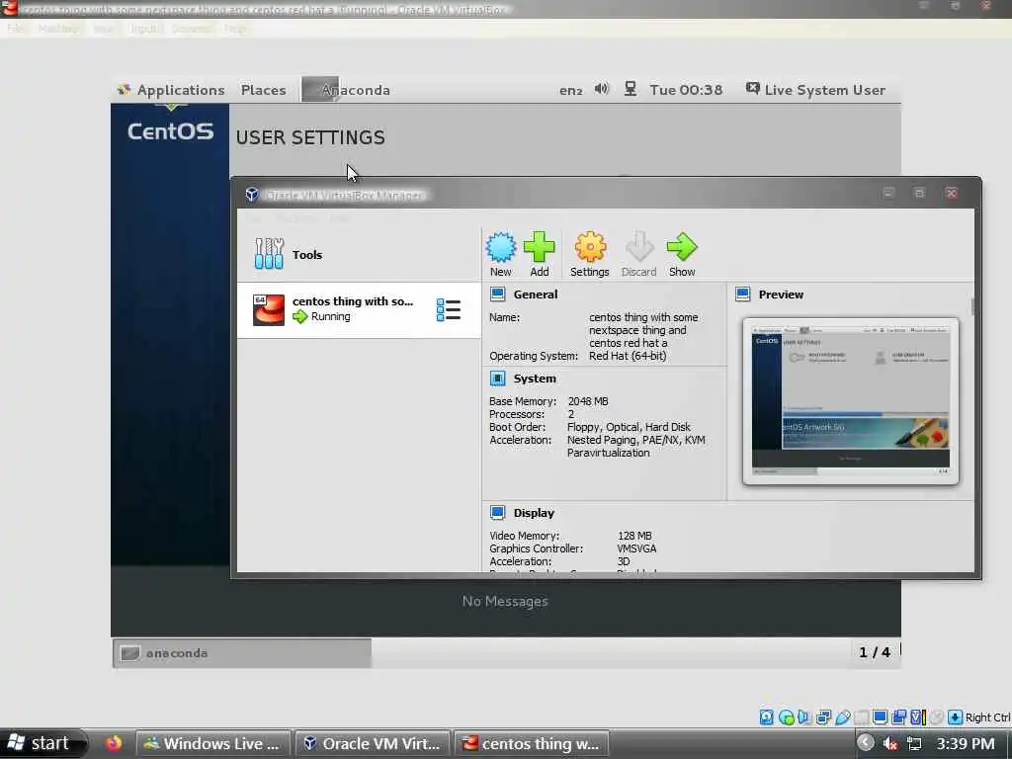Open the machine tools list menu icon
The image size is (1012, 759).
tap(448, 309)
